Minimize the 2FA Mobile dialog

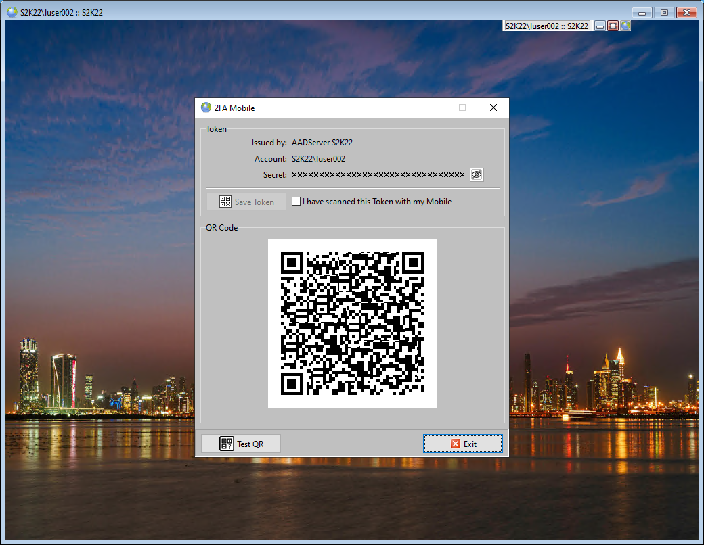[431, 108]
